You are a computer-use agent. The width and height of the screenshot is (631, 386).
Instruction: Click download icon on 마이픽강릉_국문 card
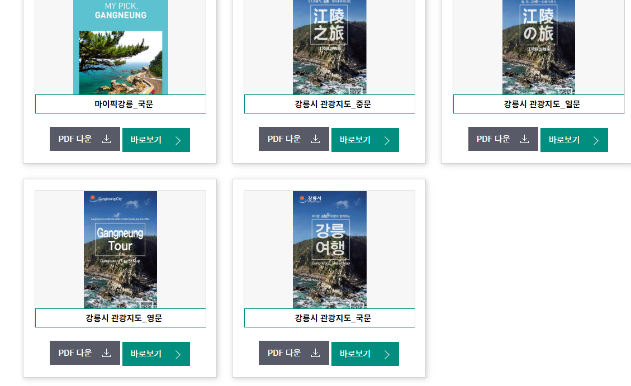(106, 139)
